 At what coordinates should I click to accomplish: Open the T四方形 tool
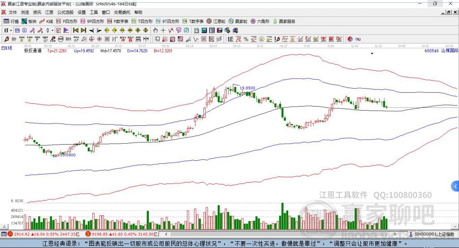click(142, 21)
